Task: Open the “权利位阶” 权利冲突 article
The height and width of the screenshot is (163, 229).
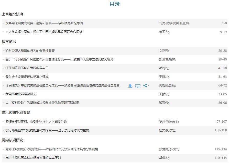Action: pos(42,103)
